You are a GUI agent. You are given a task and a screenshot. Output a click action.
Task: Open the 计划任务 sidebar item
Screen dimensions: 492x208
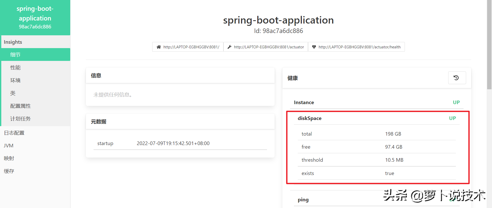click(x=36, y=118)
